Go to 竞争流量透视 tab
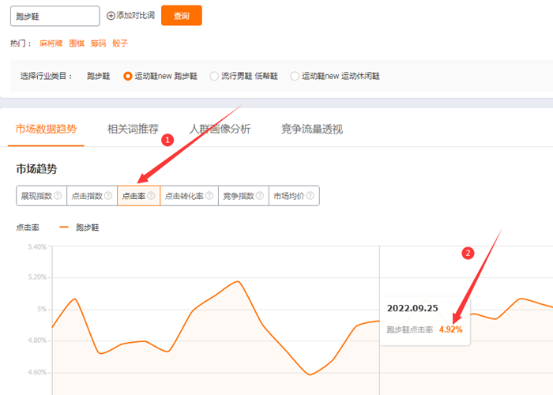The image size is (553, 395). click(311, 129)
